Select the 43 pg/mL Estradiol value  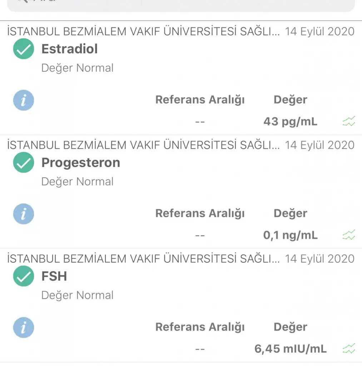coord(290,122)
